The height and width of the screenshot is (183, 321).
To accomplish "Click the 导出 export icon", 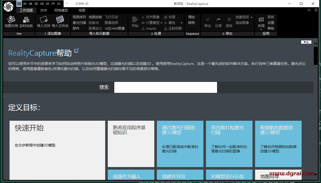I will 208,20.
